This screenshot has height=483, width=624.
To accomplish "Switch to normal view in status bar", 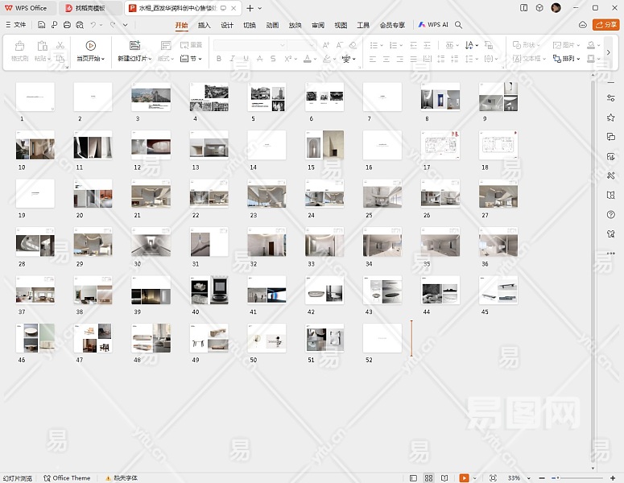I will [414, 478].
